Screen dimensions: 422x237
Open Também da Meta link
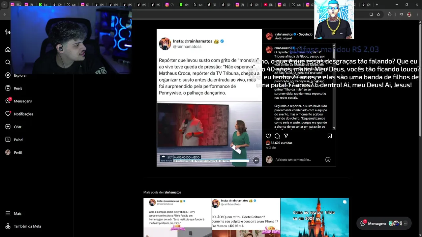click(23, 226)
